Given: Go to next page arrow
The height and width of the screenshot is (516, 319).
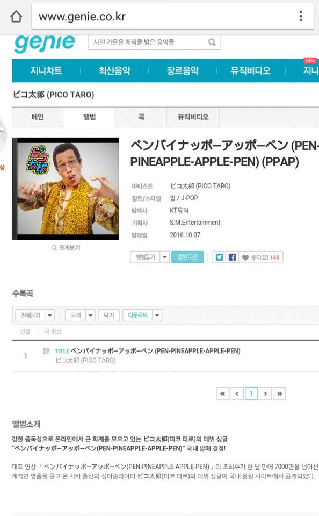Looking at the screenshot, I should [265, 393].
